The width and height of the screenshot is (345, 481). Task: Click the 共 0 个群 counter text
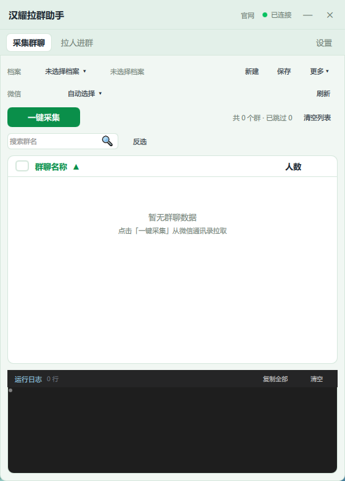tap(246, 118)
